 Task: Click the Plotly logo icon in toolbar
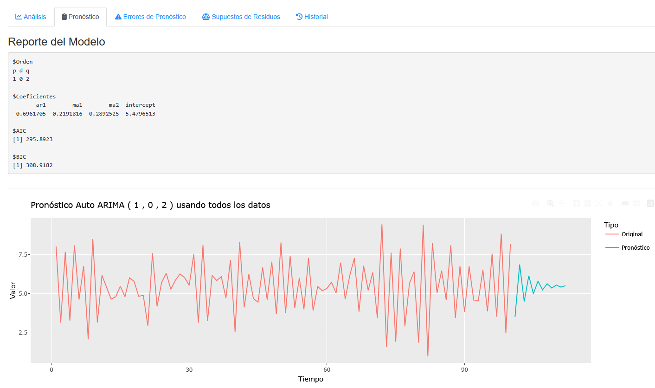[x=650, y=203]
